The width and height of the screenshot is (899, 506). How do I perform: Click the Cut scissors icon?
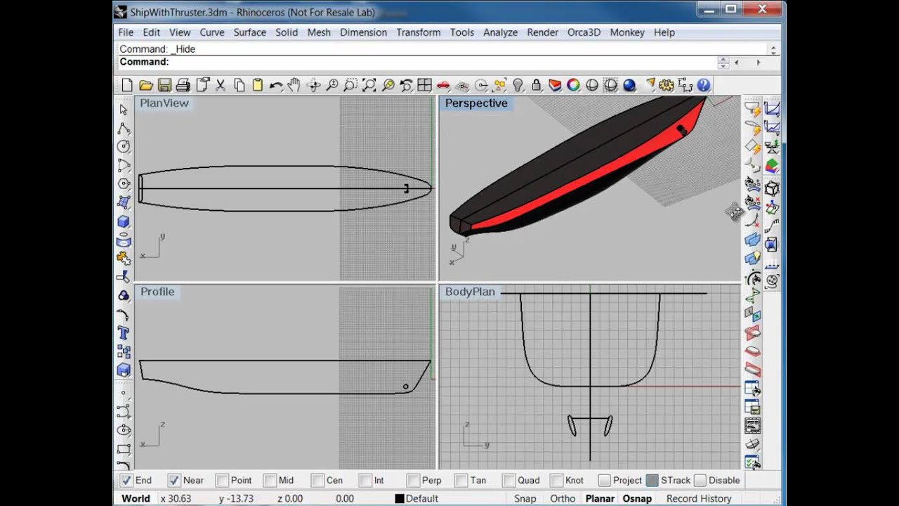pyautogui.click(x=220, y=85)
